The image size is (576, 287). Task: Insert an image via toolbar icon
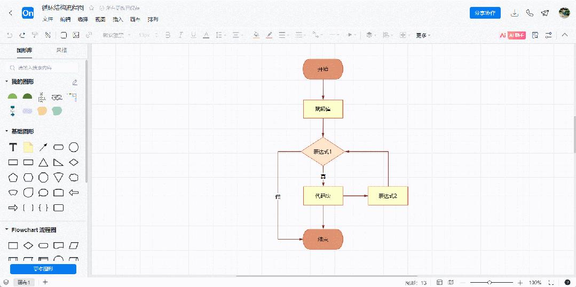pos(76,35)
